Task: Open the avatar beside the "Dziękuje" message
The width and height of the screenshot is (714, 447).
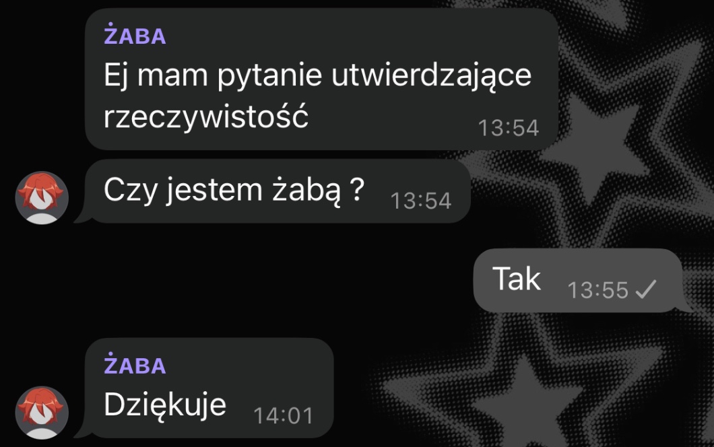Action: [42, 413]
